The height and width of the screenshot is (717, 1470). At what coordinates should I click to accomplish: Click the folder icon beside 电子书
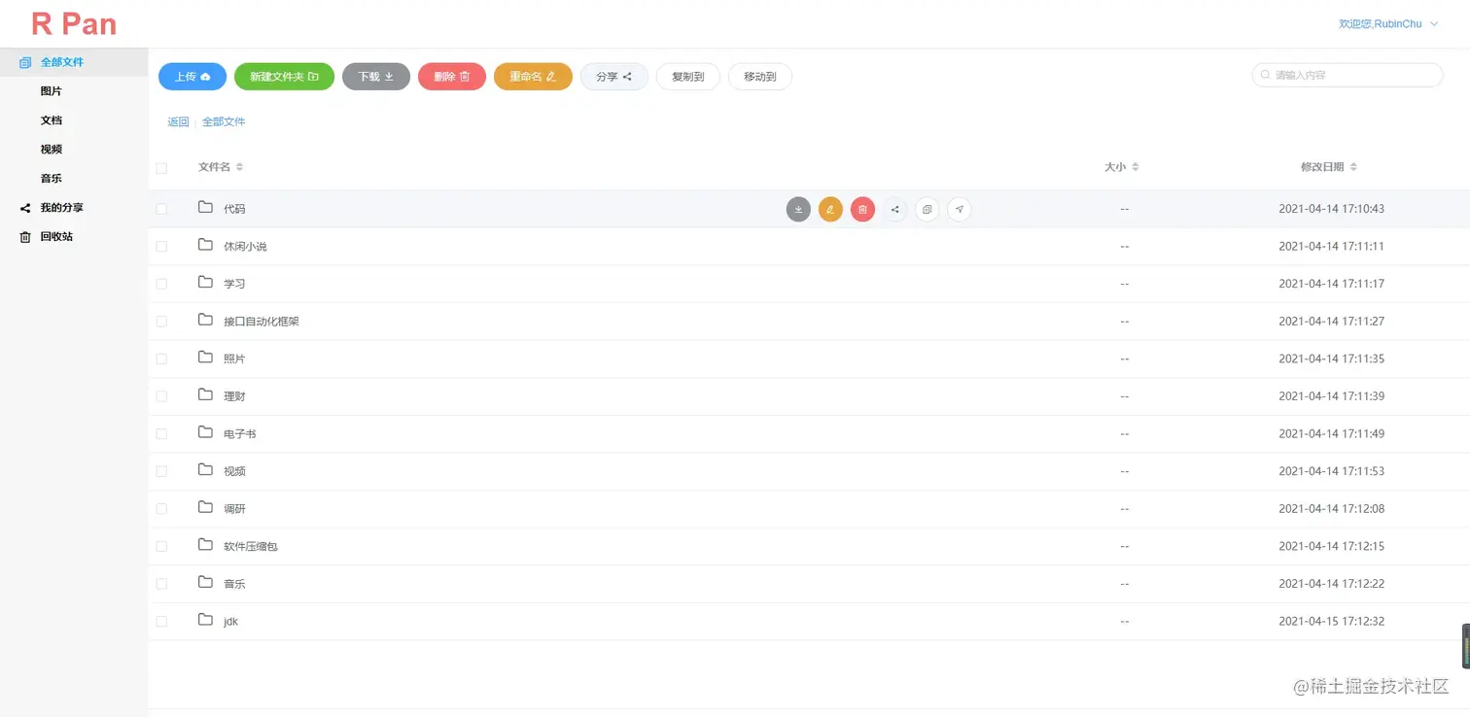coord(205,432)
